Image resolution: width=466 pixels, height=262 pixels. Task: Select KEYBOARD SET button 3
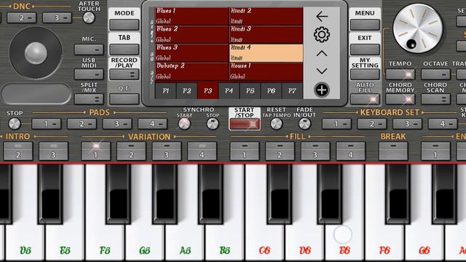(407, 124)
